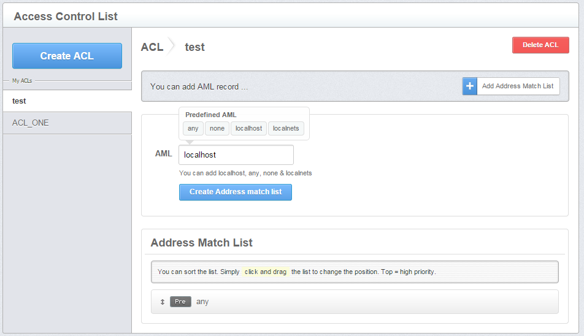The width and height of the screenshot is (584, 336).
Task: Open ACL_ONE from My ACLs list
Action: (x=67, y=123)
